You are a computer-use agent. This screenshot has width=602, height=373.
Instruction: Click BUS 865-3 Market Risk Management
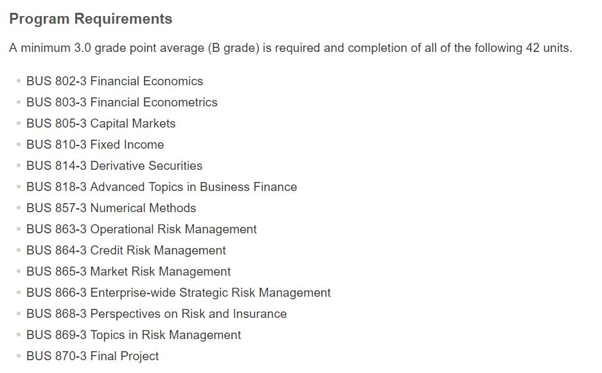(128, 272)
